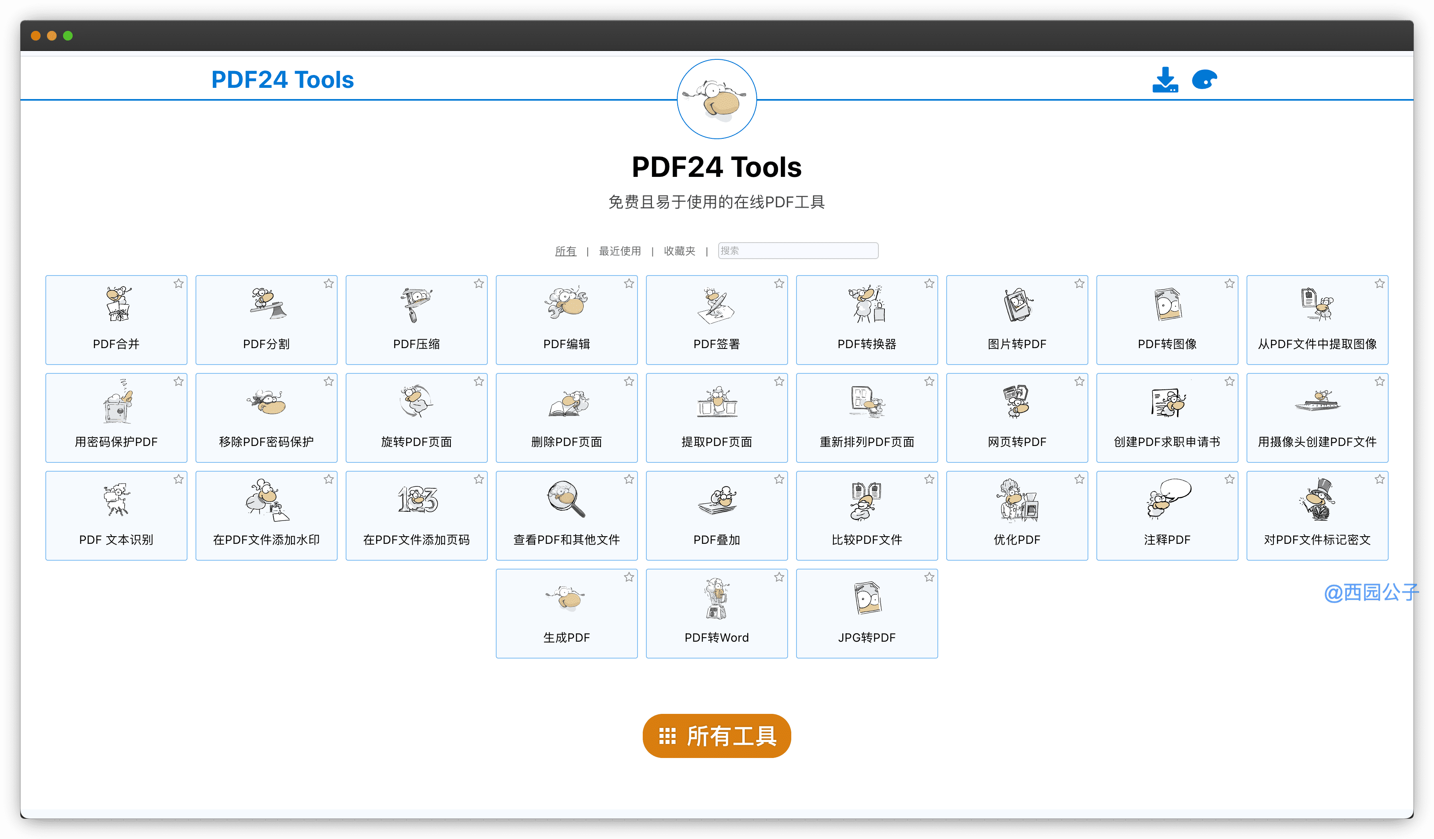Open the 生成PDF tool
The height and width of the screenshot is (839, 1434).
567,613
